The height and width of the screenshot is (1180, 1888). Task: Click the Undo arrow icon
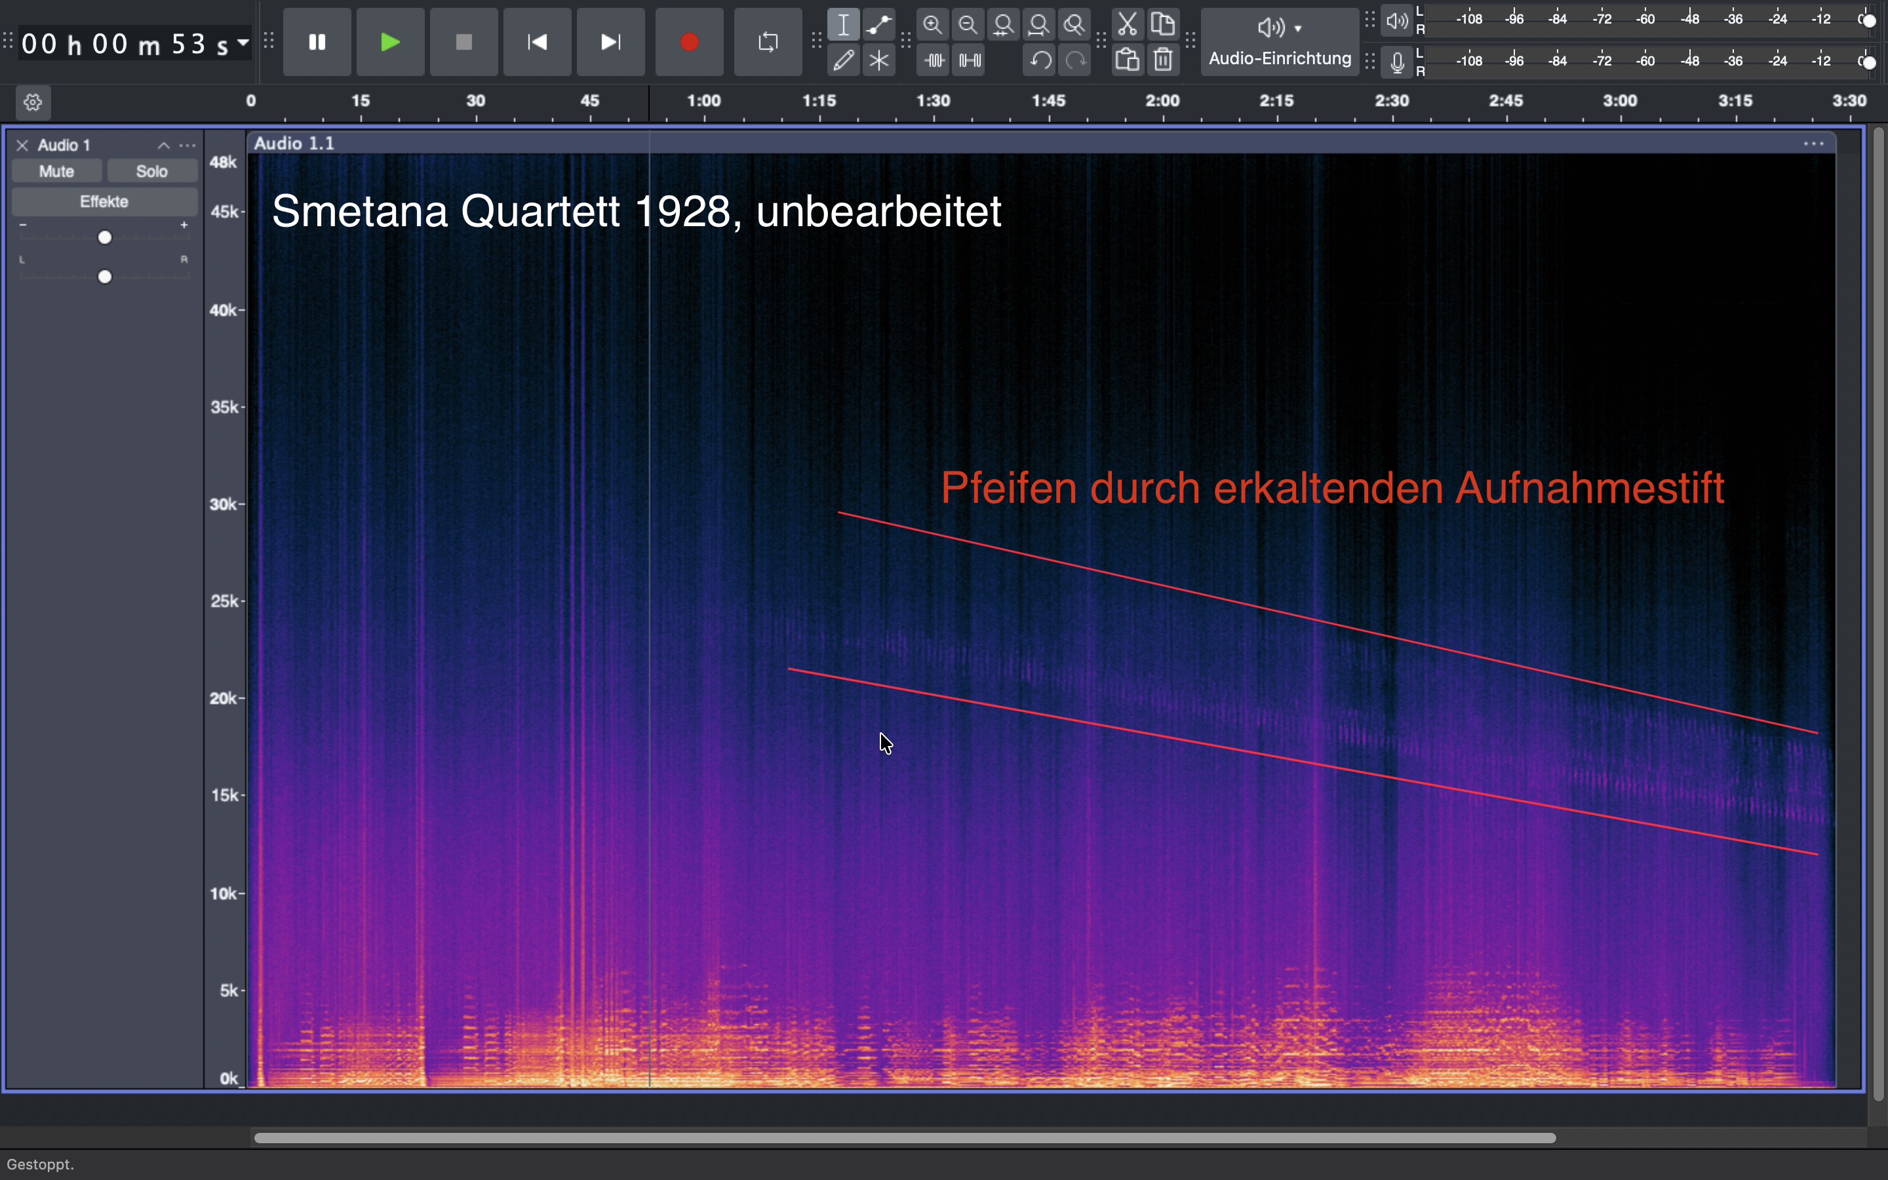point(1040,60)
